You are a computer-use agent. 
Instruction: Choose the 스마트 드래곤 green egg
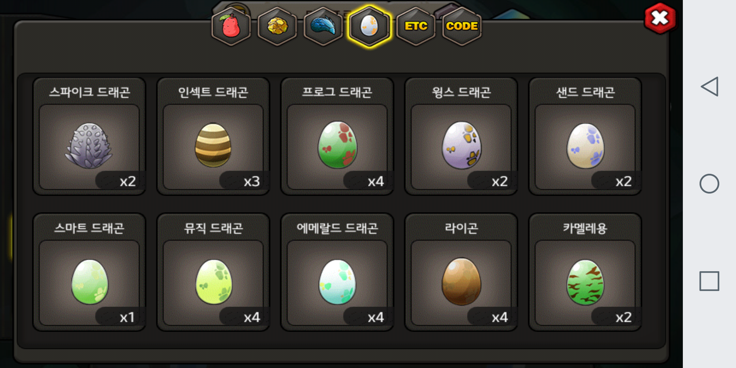tap(89, 272)
